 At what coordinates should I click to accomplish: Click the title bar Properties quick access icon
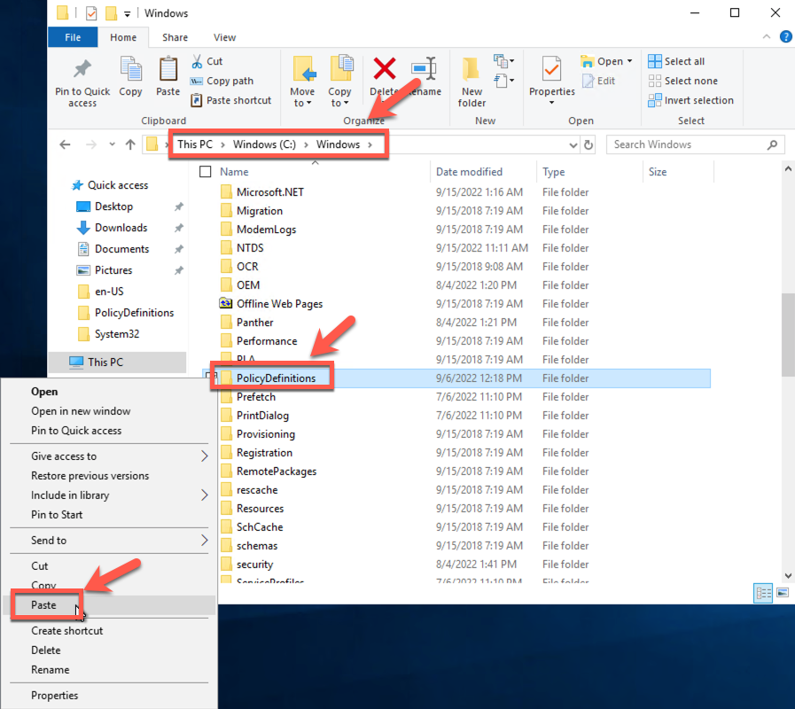point(91,13)
